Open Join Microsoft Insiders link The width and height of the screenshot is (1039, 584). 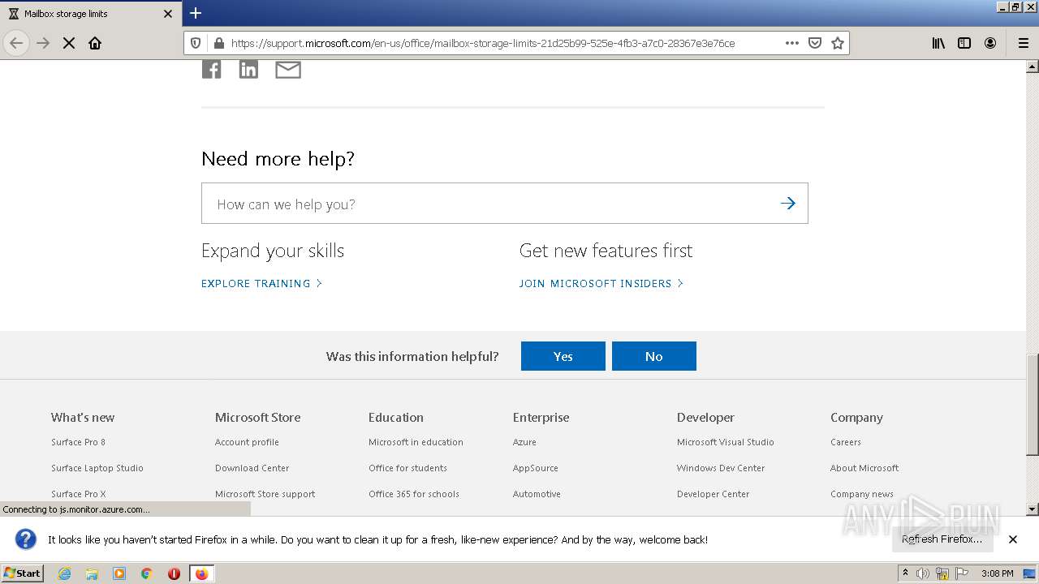coord(601,283)
